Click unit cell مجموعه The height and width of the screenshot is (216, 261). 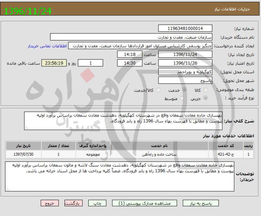93,154
